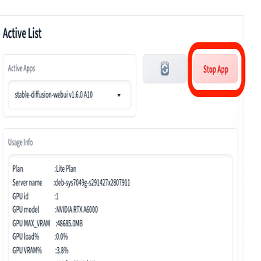Select the Lite Plan value text
The height and width of the screenshot is (261, 261).
click(x=66, y=169)
